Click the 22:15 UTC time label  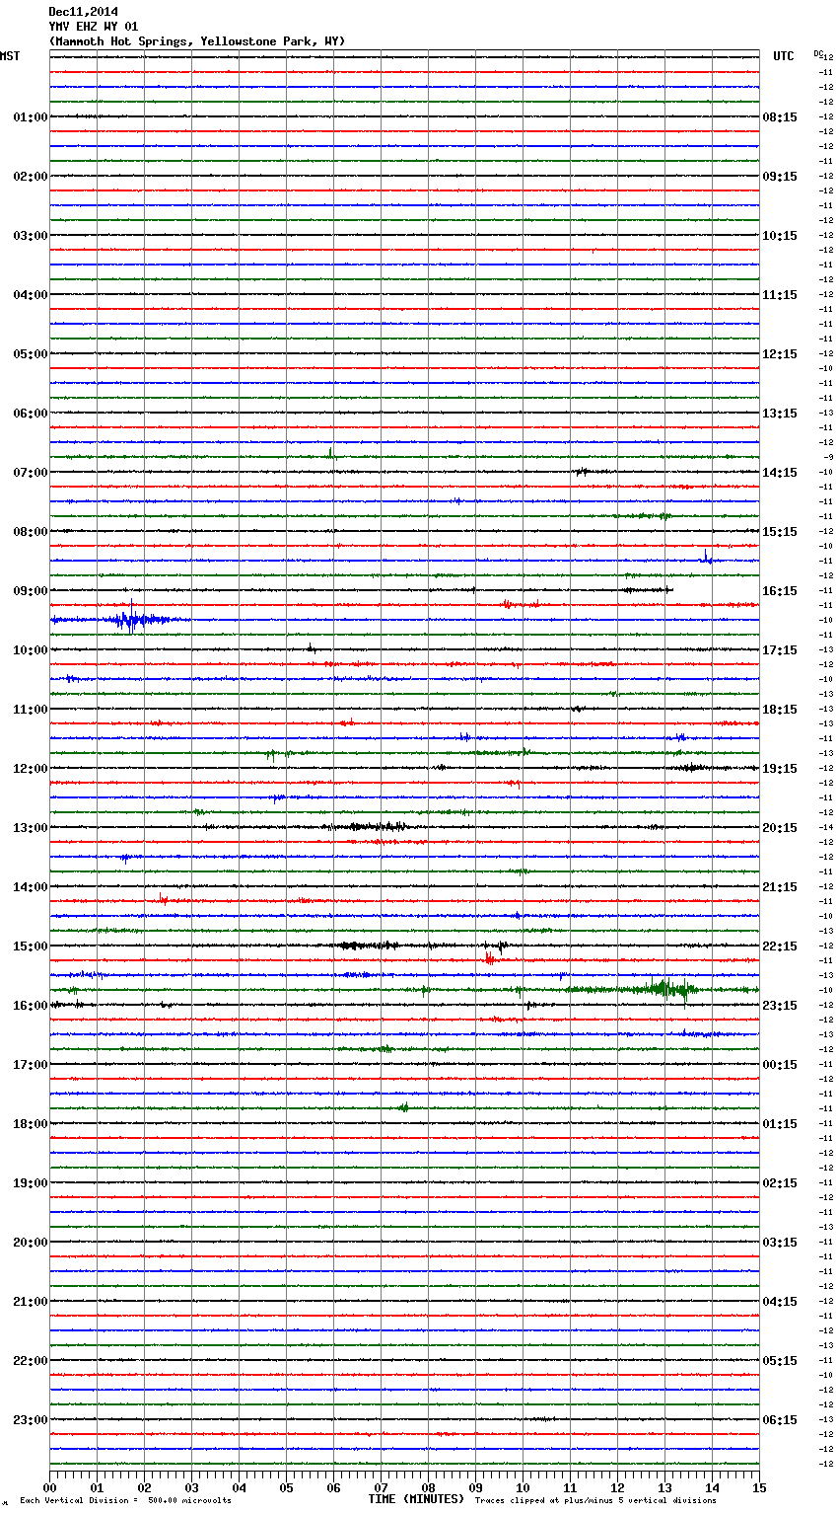point(780,946)
